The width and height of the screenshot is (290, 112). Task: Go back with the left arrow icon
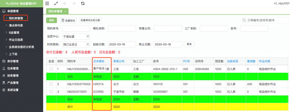pos(65,3)
